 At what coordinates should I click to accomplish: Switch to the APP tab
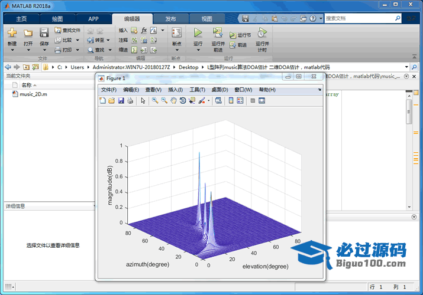coord(93,19)
